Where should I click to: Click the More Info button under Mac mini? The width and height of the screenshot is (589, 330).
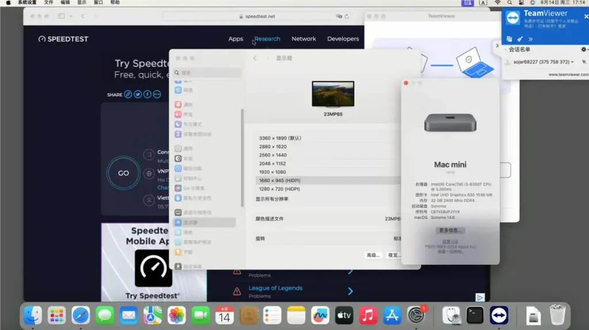tap(450, 230)
